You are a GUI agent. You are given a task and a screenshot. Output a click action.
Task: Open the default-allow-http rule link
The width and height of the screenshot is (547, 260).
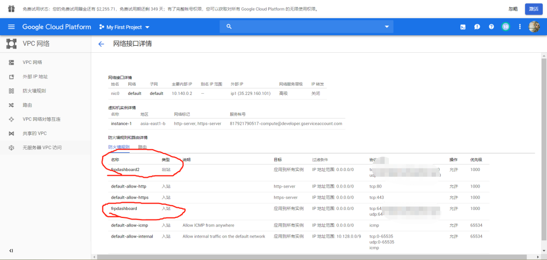128,186
